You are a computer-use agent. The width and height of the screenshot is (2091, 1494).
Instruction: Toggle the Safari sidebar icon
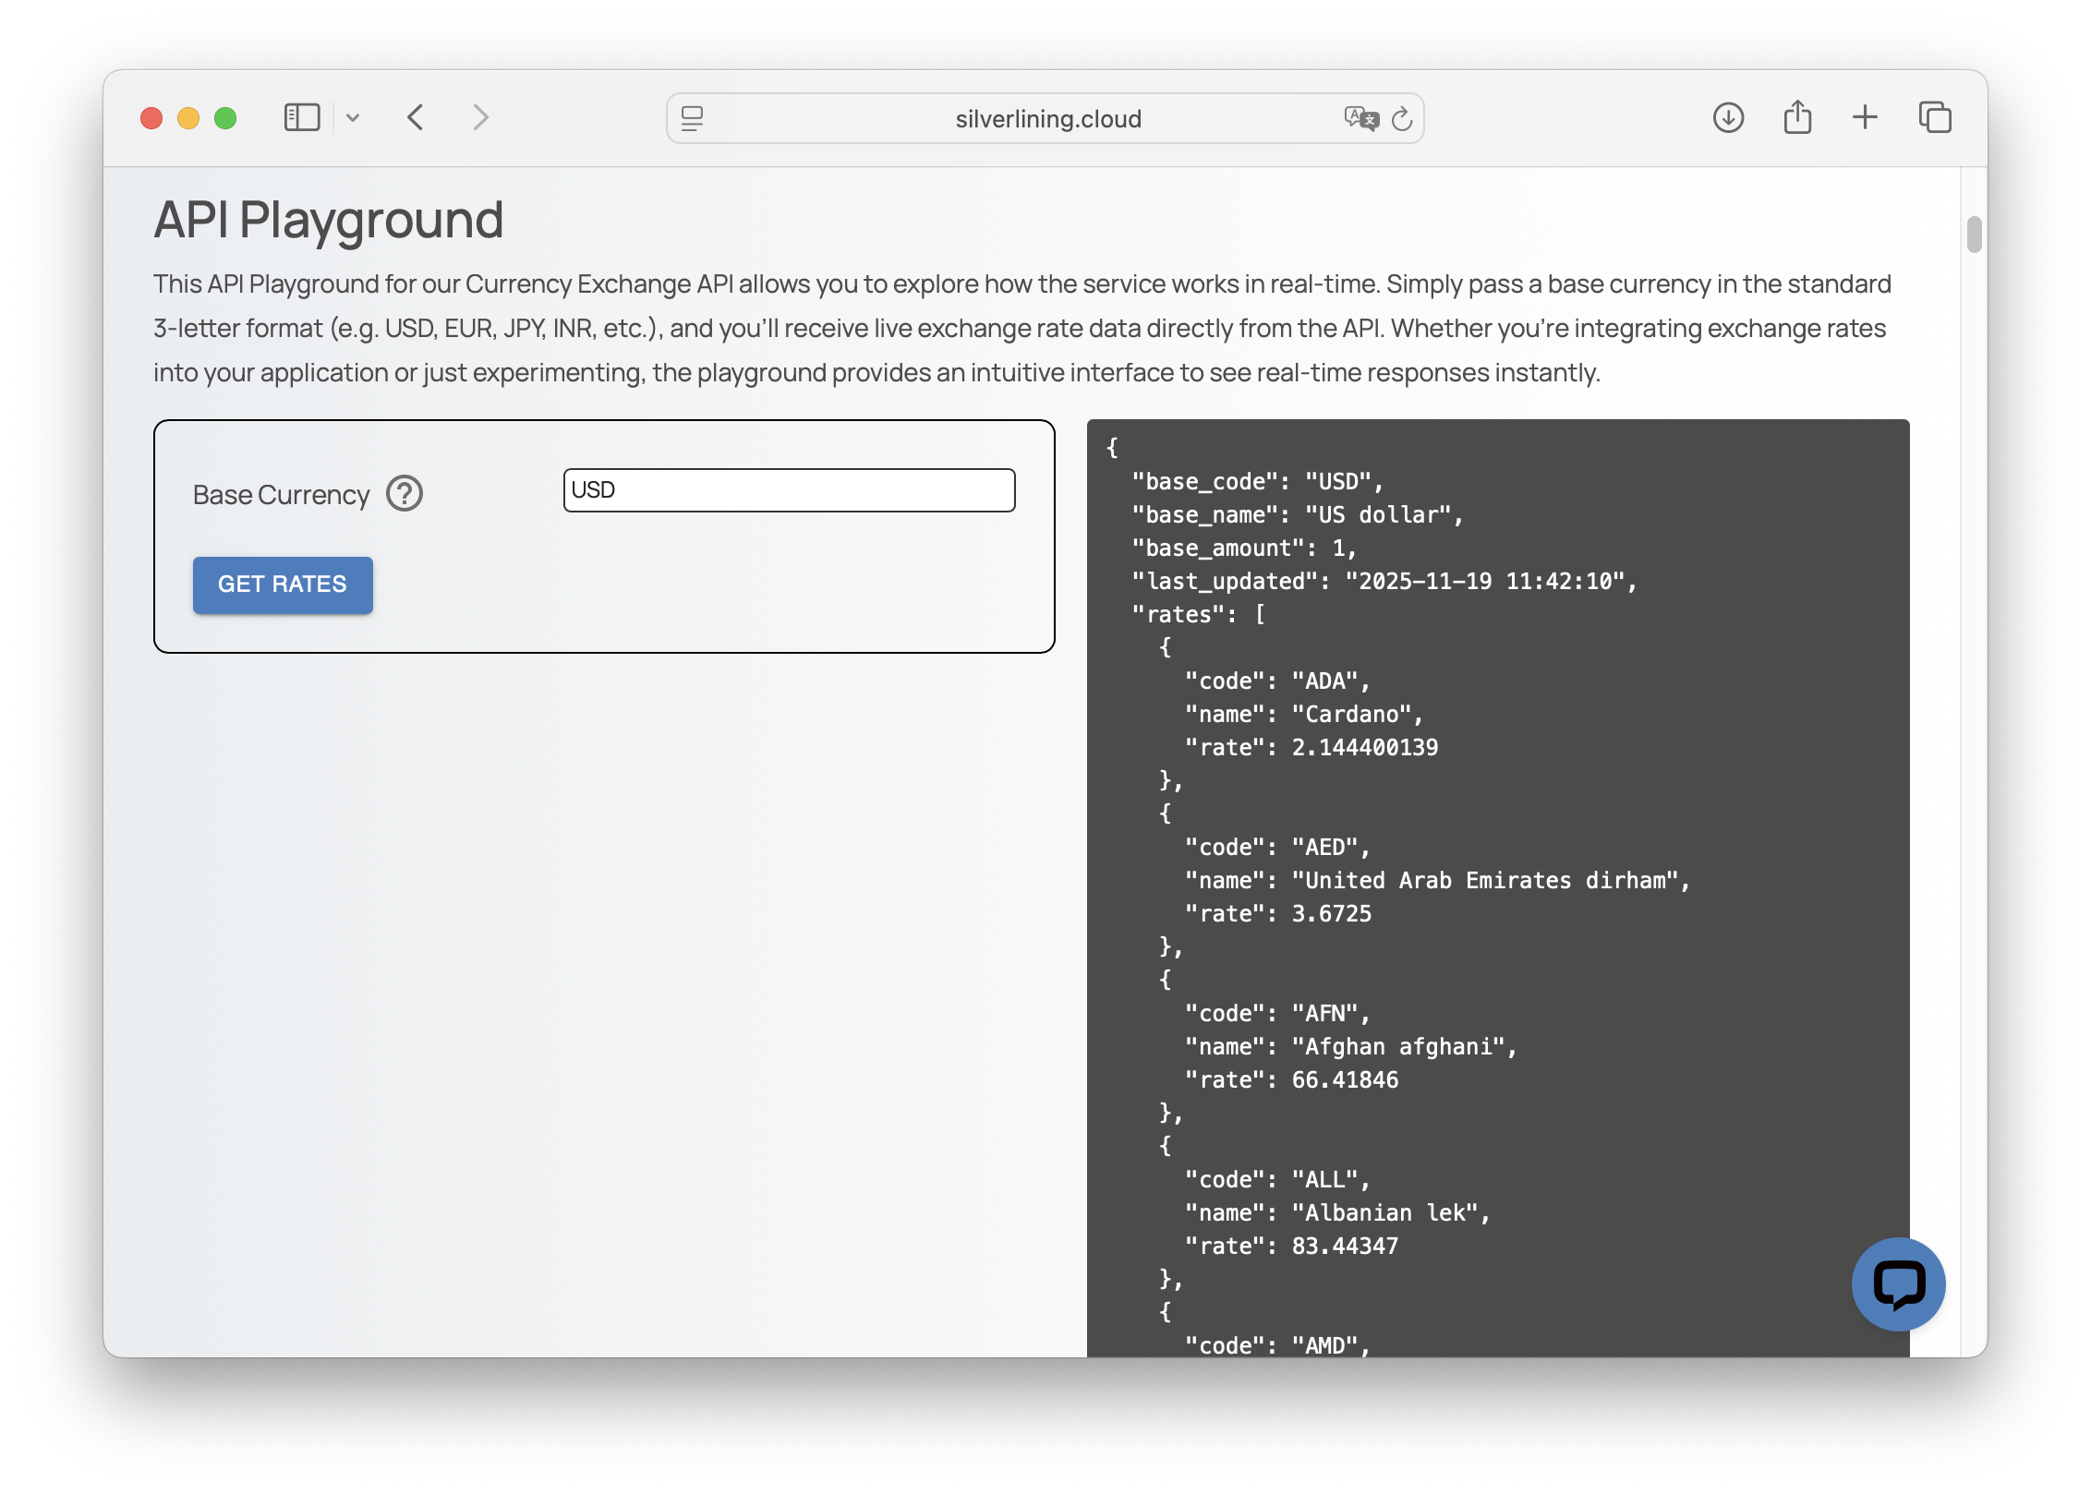(302, 118)
